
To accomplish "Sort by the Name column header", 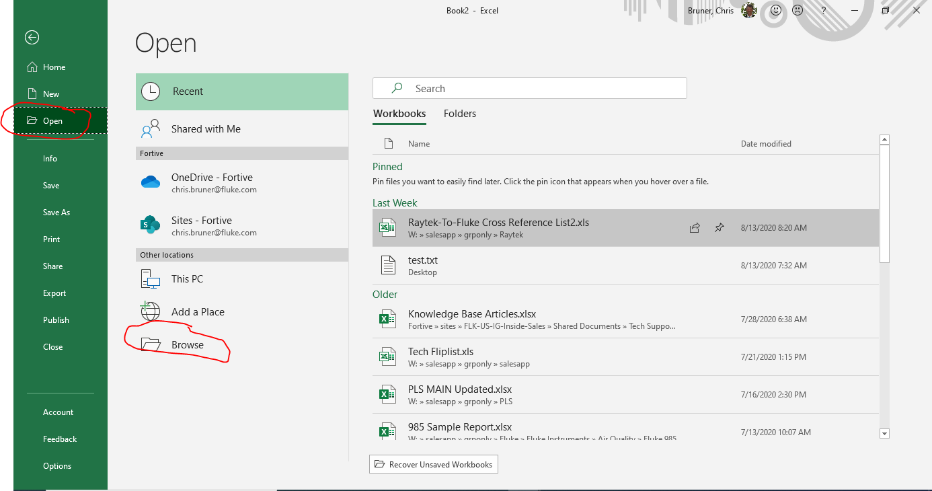I will 419,143.
